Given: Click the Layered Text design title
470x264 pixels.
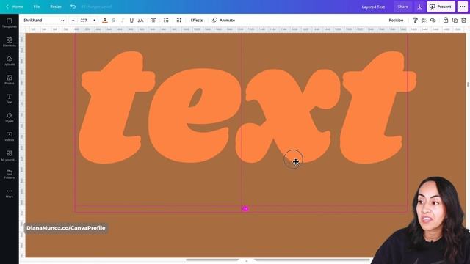Looking at the screenshot, I should [373, 7].
